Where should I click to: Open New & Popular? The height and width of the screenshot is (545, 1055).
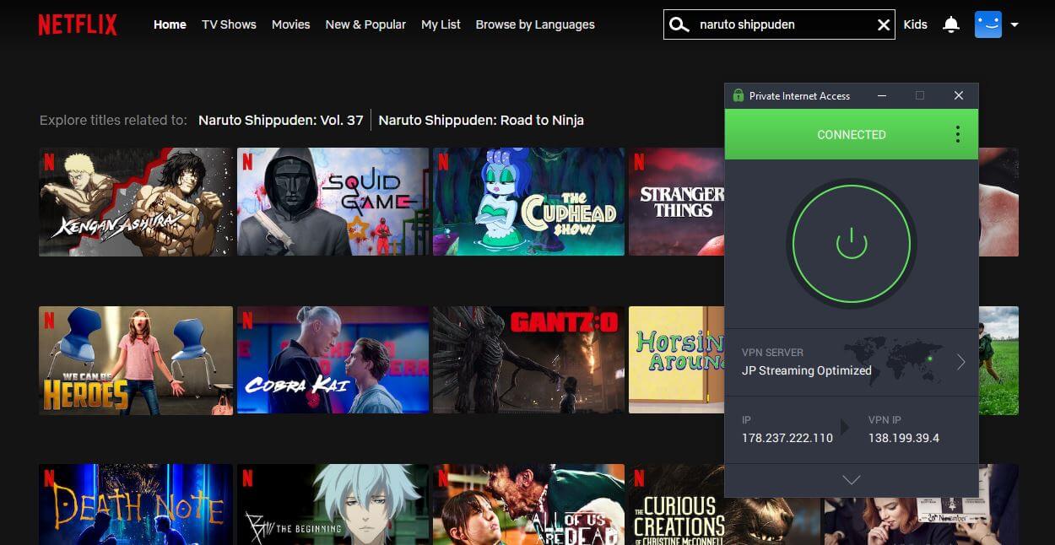pos(365,24)
